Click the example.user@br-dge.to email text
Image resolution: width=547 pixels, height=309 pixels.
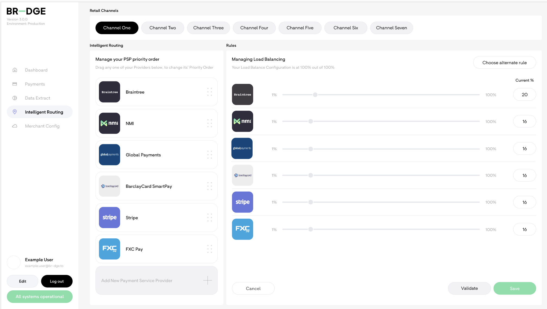(44, 266)
